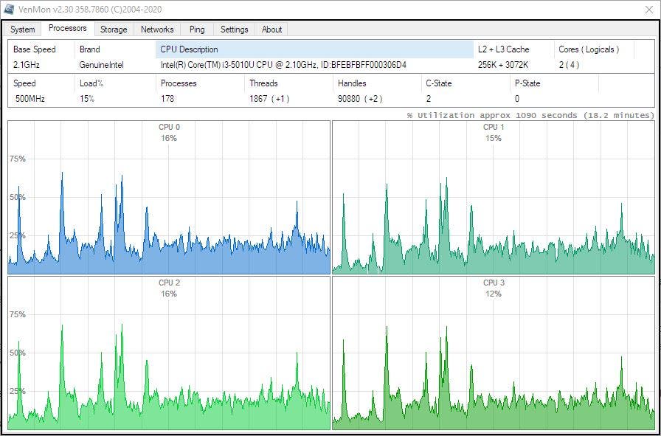This screenshot has height=436, width=661.
Task: Click the CPU 2 label
Action: tap(169, 283)
